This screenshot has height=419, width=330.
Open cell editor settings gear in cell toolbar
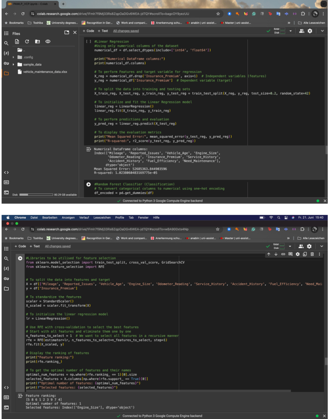point(298,254)
